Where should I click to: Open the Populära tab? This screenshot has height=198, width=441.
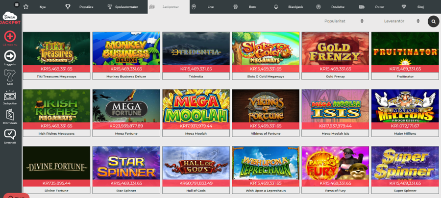(x=86, y=7)
